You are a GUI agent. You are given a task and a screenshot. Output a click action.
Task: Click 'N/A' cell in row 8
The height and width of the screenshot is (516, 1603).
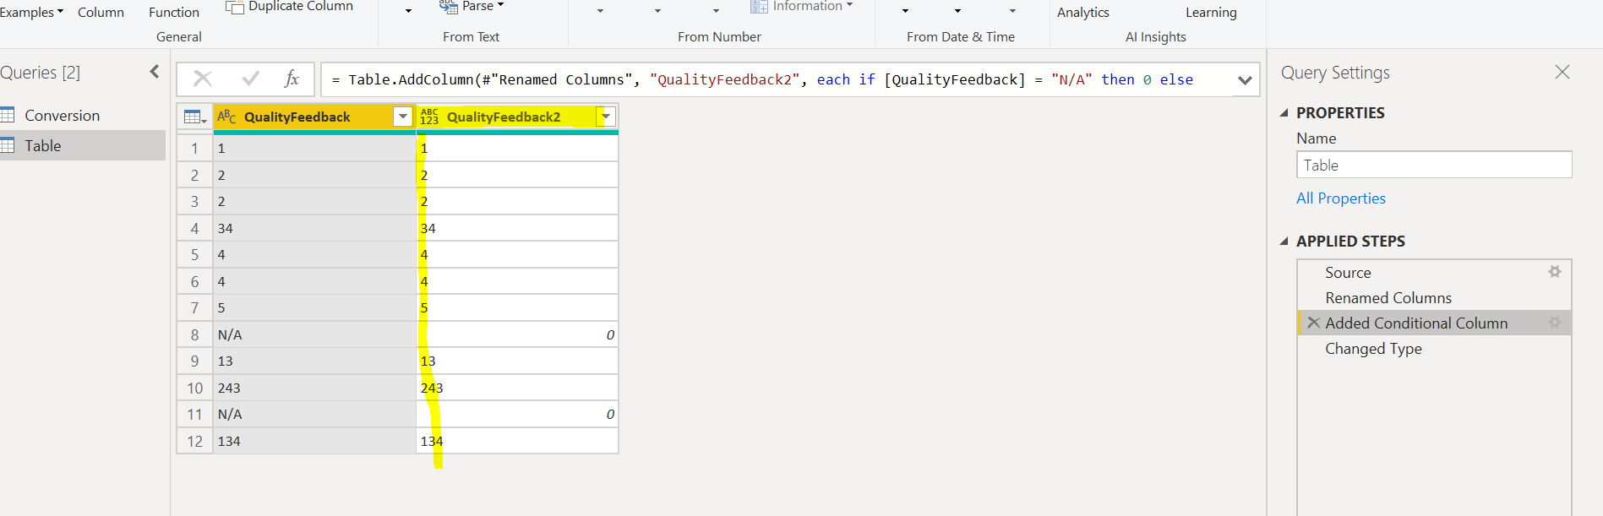point(314,334)
